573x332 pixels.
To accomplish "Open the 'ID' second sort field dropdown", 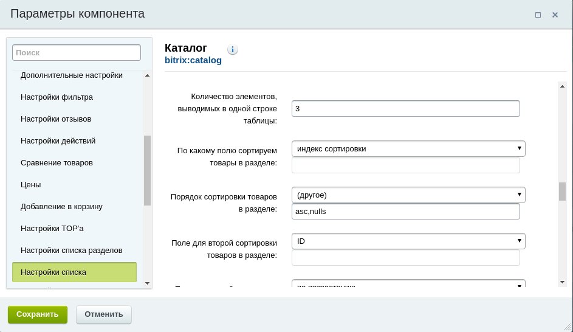I will [408, 241].
